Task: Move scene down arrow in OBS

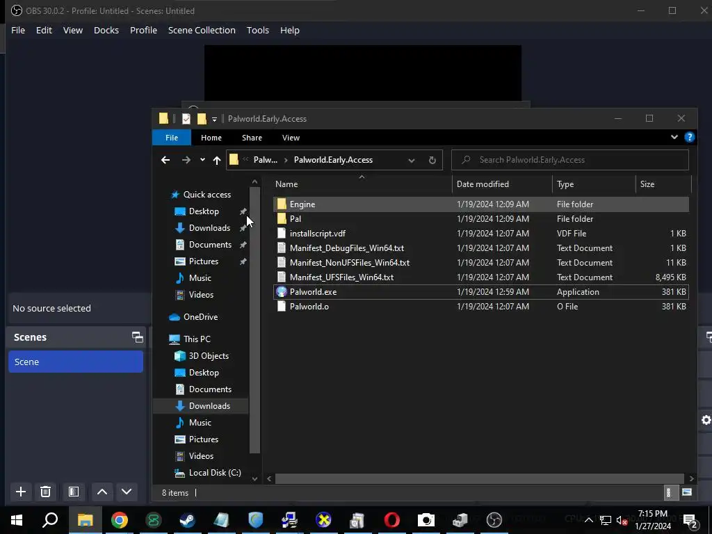Action: tap(127, 492)
